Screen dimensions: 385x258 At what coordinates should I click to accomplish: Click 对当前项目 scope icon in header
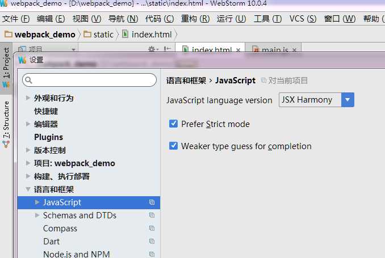[263, 80]
